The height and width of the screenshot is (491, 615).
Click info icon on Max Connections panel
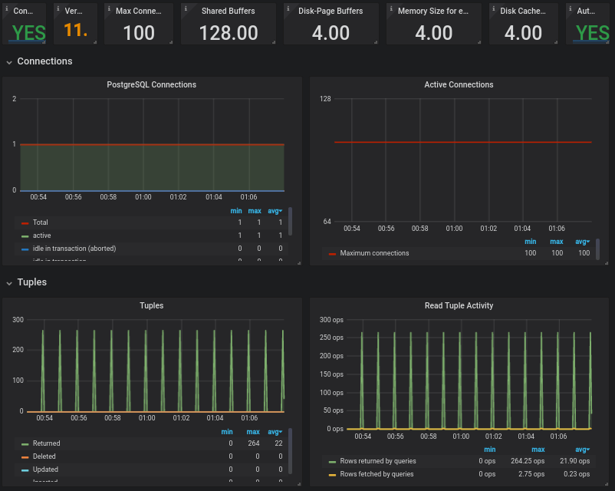[107, 7]
